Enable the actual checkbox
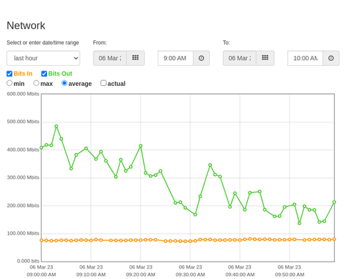 click(104, 83)
